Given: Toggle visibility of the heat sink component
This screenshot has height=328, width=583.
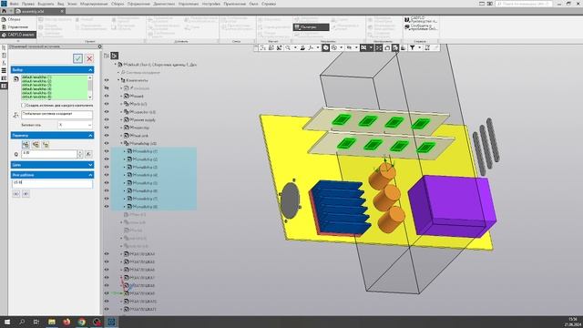Looking at the screenshot, I should [x=107, y=136].
